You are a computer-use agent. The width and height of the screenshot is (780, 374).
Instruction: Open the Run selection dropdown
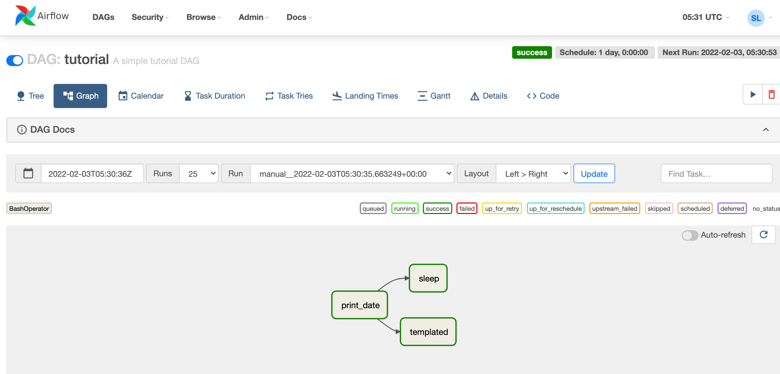352,174
